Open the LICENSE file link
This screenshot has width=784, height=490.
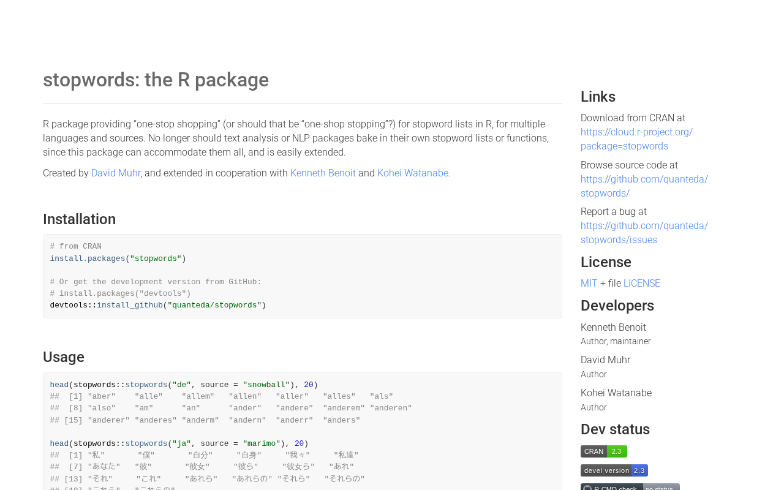coord(641,284)
